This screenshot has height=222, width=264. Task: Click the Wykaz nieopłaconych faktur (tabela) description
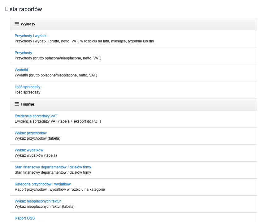click(45, 207)
